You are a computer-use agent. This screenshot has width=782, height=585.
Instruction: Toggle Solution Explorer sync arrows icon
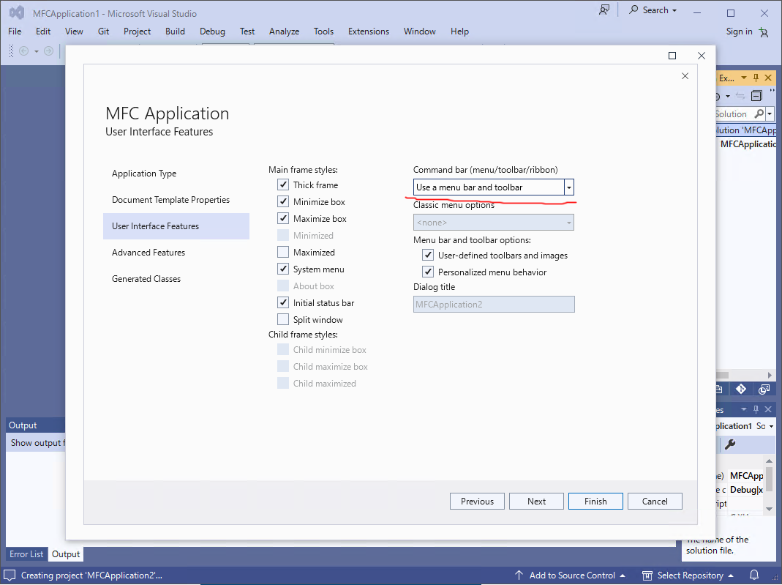coord(740,96)
